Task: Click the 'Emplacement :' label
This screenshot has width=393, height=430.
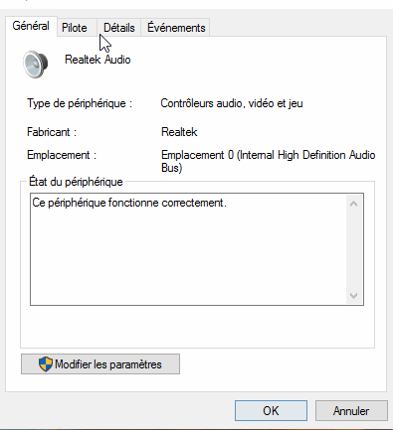Action: pos(62,155)
